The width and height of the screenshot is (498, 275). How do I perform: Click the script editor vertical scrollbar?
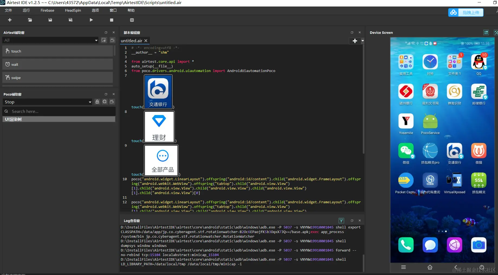(363, 100)
